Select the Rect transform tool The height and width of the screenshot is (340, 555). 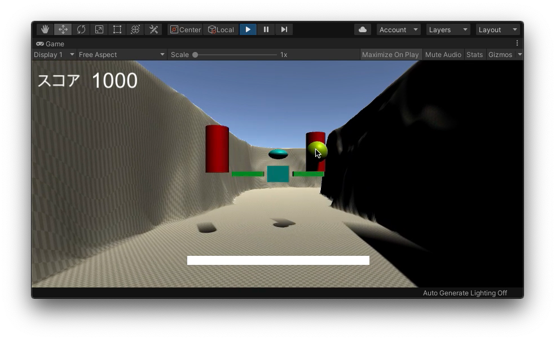(x=117, y=29)
